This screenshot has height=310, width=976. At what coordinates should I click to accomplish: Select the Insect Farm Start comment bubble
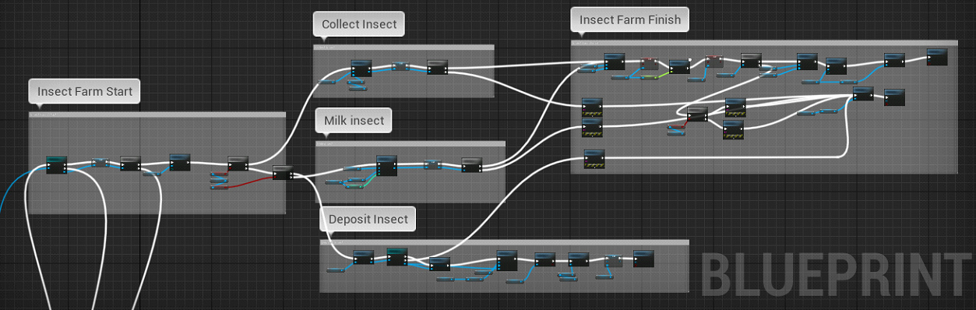pos(85,91)
